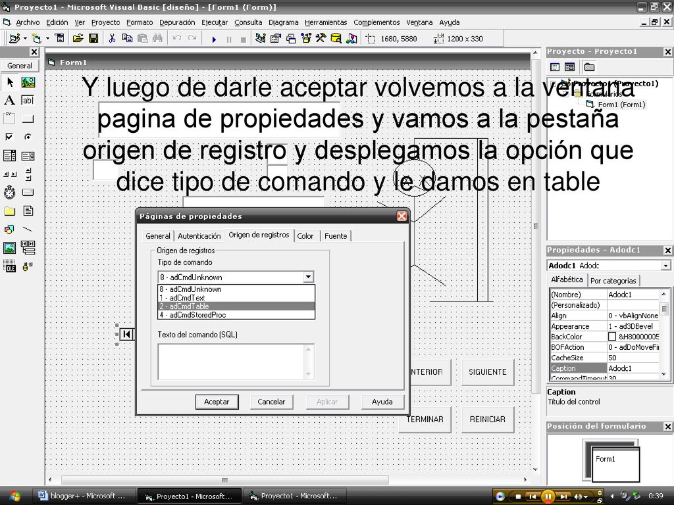Click the BackColor color swatch
Image resolution: width=674 pixels, height=505 pixels.
pyautogui.click(x=611, y=337)
